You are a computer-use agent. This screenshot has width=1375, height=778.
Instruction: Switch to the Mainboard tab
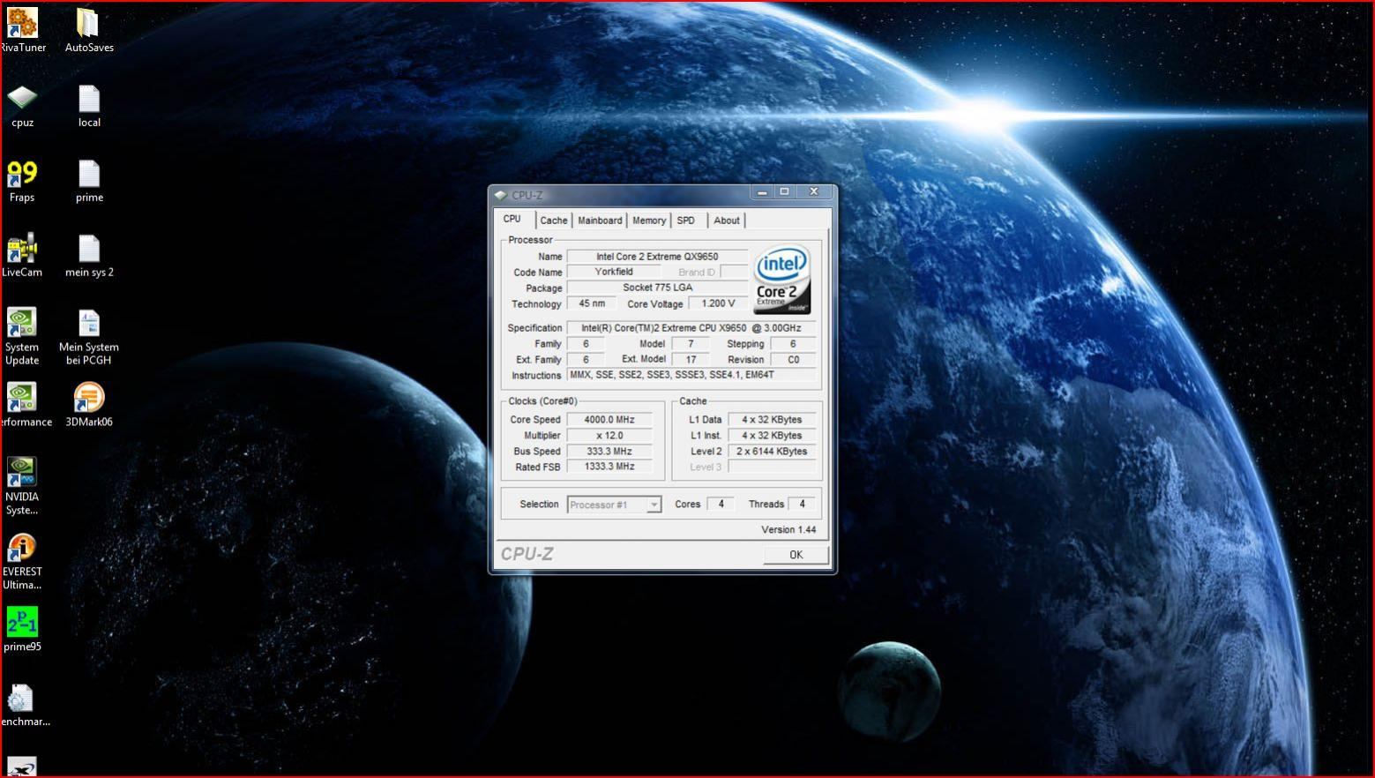(600, 221)
